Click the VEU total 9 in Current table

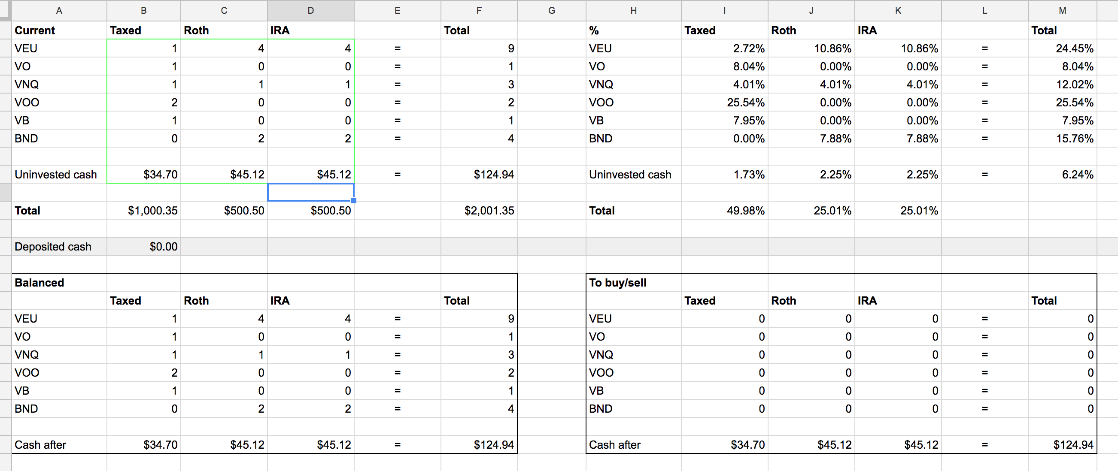pos(479,48)
